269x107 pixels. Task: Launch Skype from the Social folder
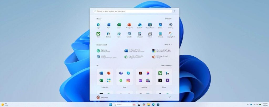(x=128, y=73)
